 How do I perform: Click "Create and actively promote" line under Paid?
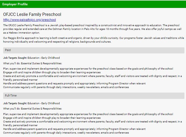click(x=92, y=76)
